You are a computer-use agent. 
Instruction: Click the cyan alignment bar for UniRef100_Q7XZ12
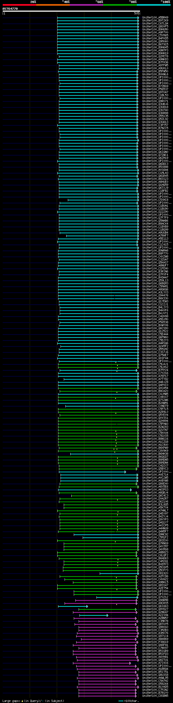[x=117, y=597]
